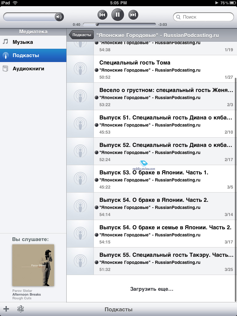Viewport: 237px width, 316px height.
Task: Play Выпуск 51 episode
Action: tap(152, 124)
